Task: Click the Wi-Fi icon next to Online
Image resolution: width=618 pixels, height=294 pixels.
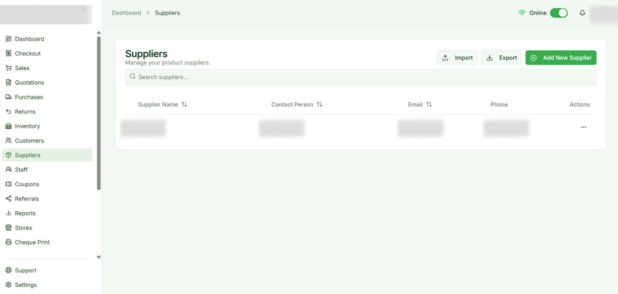Action: 522,13
